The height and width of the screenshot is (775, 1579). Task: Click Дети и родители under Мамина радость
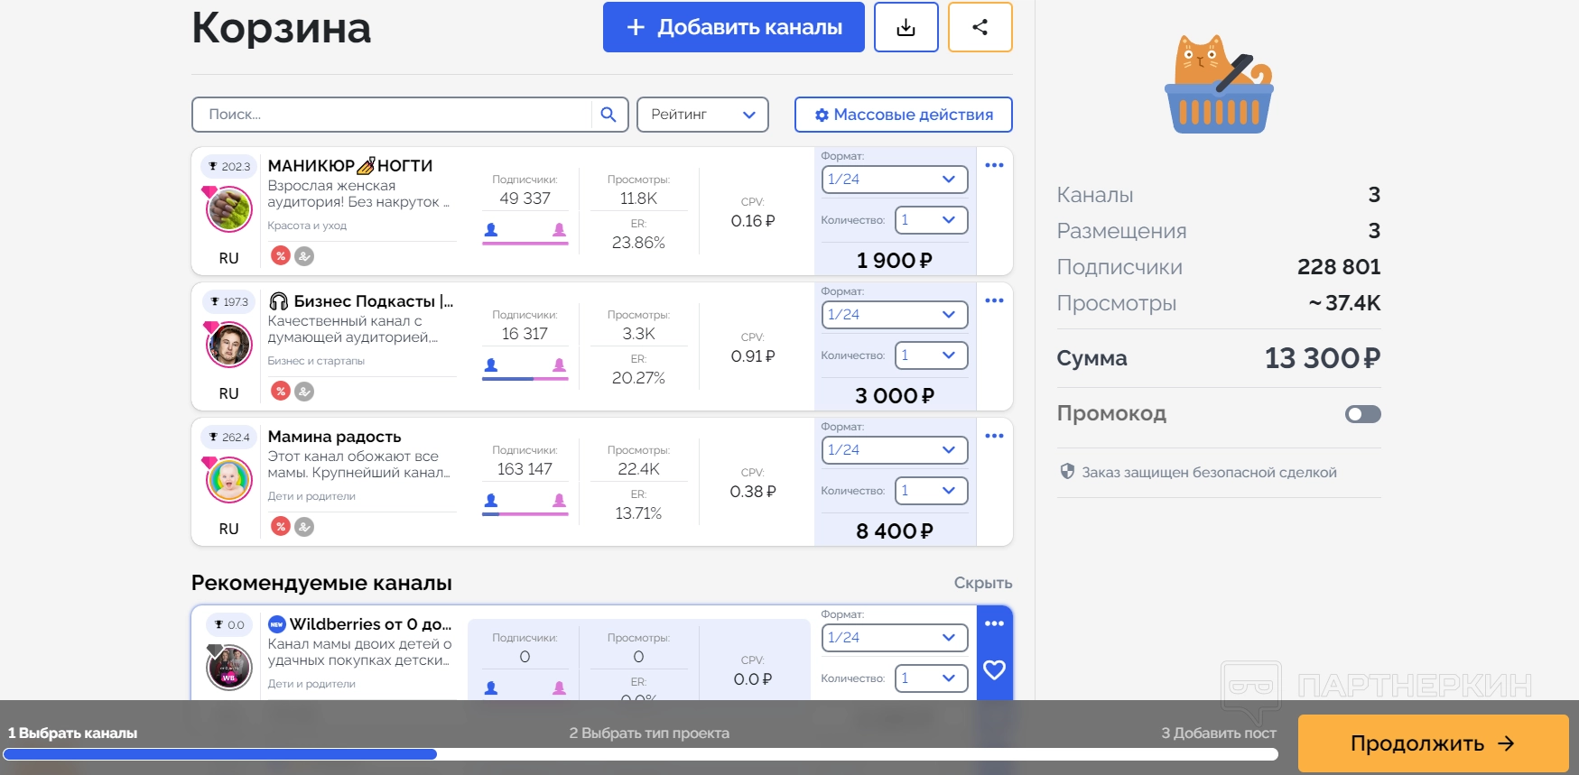point(311,496)
